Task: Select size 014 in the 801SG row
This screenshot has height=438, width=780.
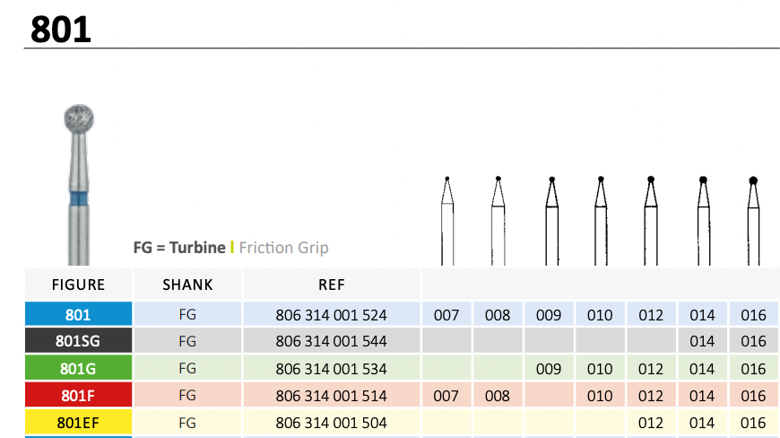Action: coord(703,341)
